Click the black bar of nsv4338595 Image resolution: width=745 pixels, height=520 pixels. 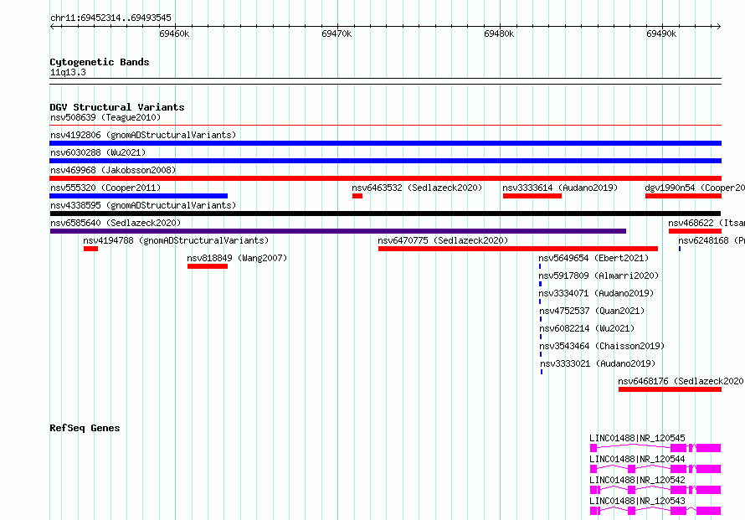[x=385, y=214]
